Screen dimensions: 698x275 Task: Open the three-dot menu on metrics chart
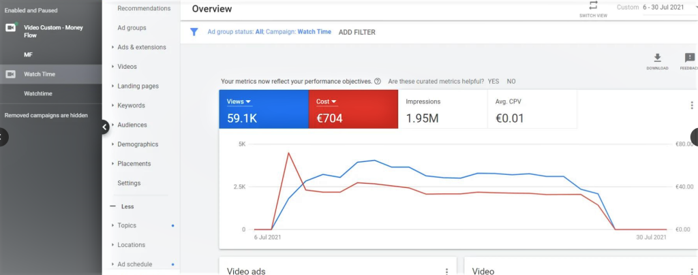coord(691,106)
